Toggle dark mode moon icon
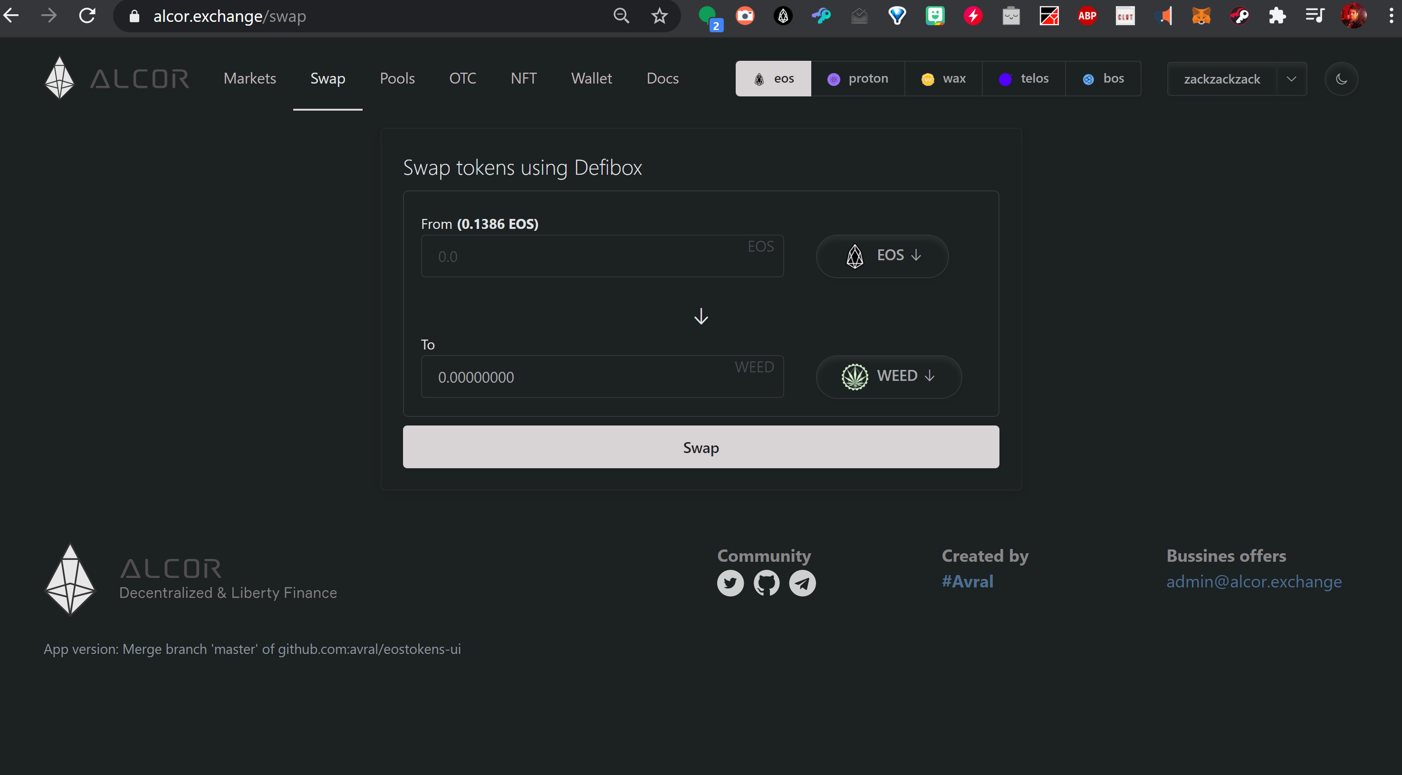The width and height of the screenshot is (1402, 775). pos(1342,79)
